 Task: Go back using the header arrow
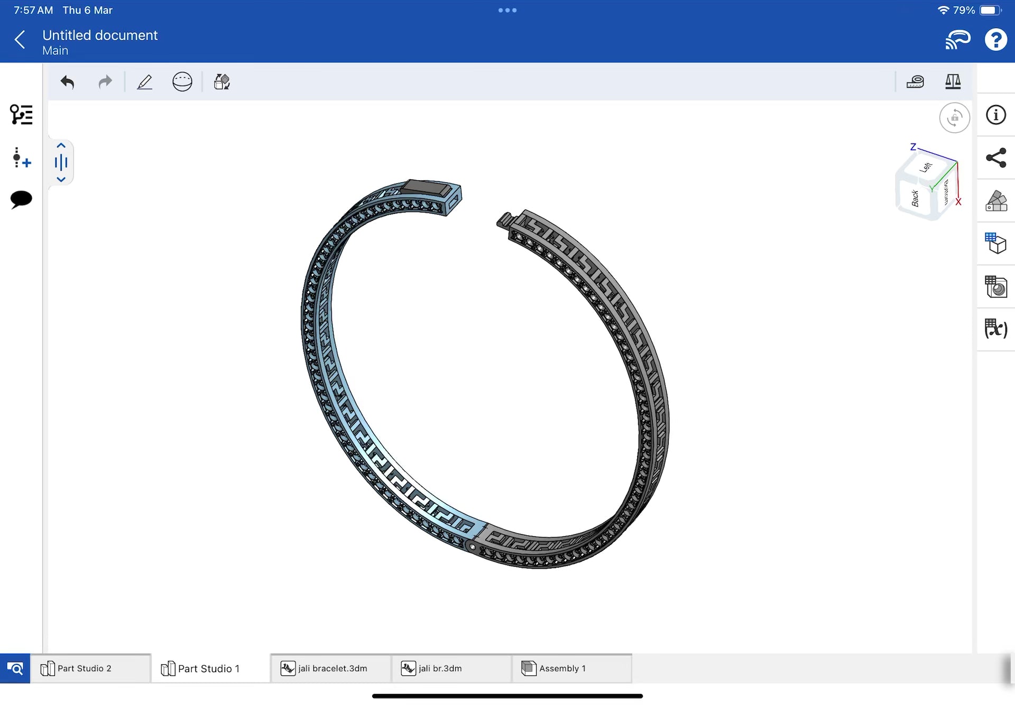pos(20,40)
